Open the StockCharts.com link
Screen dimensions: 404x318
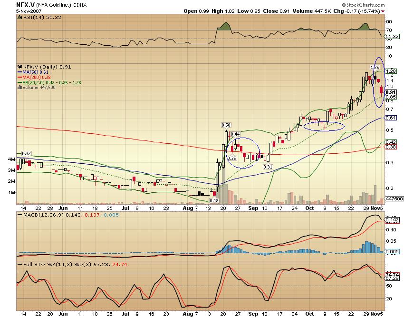[364, 4]
